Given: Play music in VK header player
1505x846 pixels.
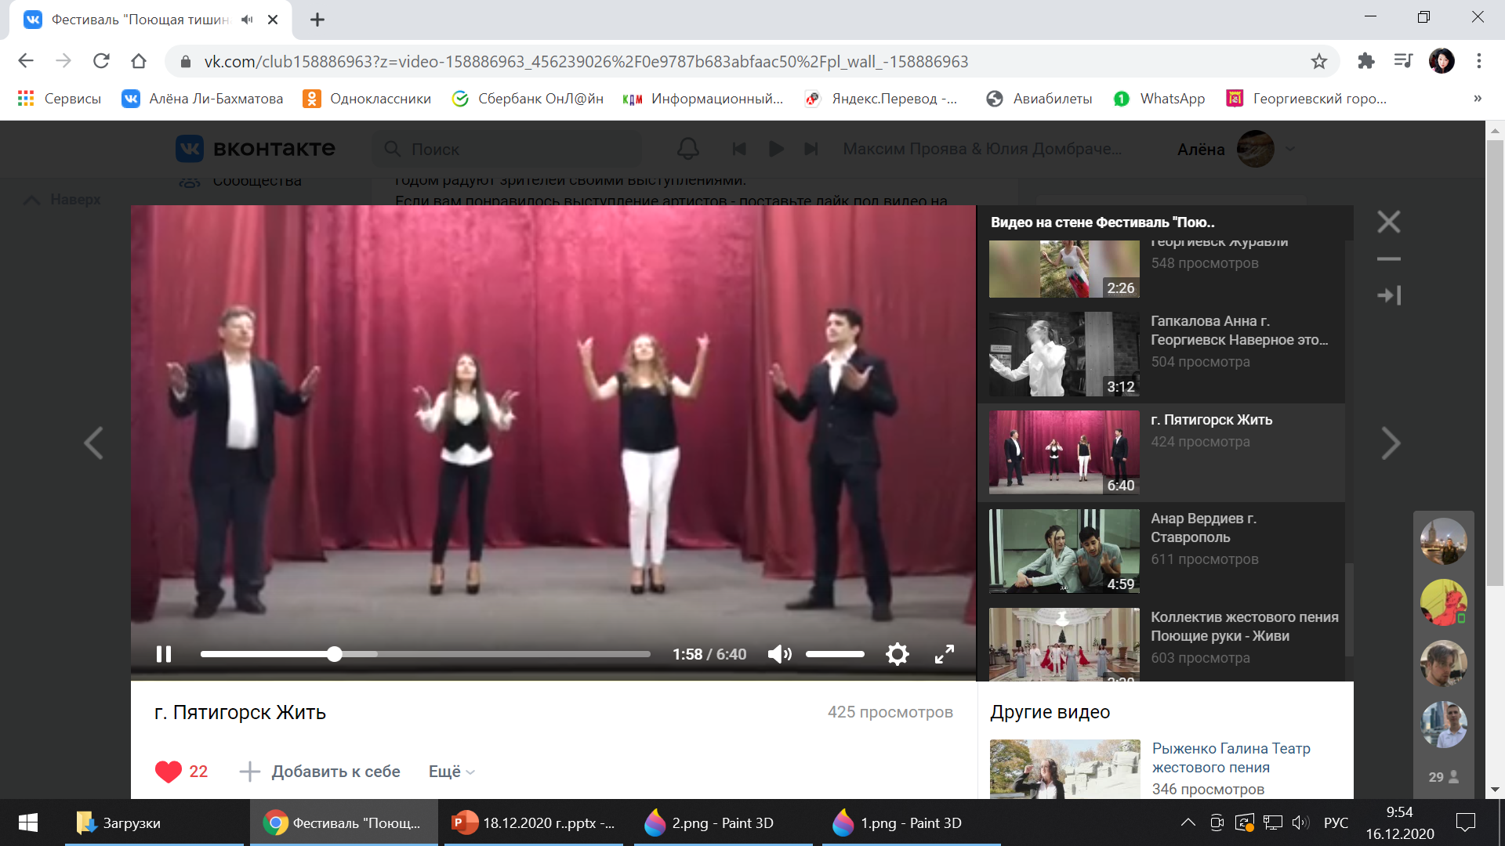Looking at the screenshot, I should [775, 149].
